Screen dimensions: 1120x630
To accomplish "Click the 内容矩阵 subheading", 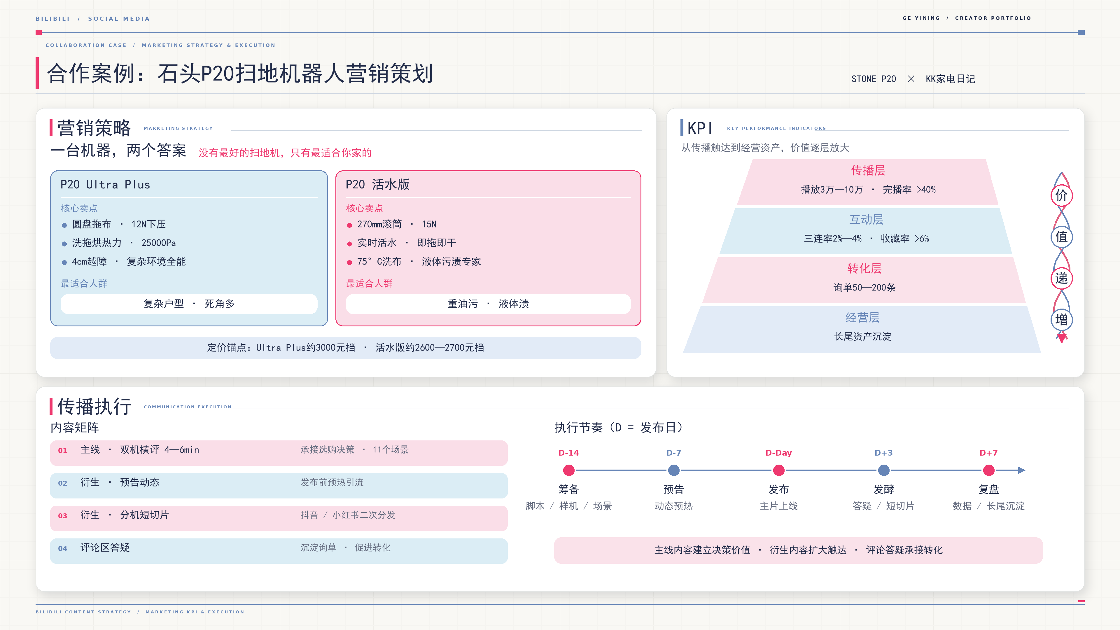I will pyautogui.click(x=75, y=427).
